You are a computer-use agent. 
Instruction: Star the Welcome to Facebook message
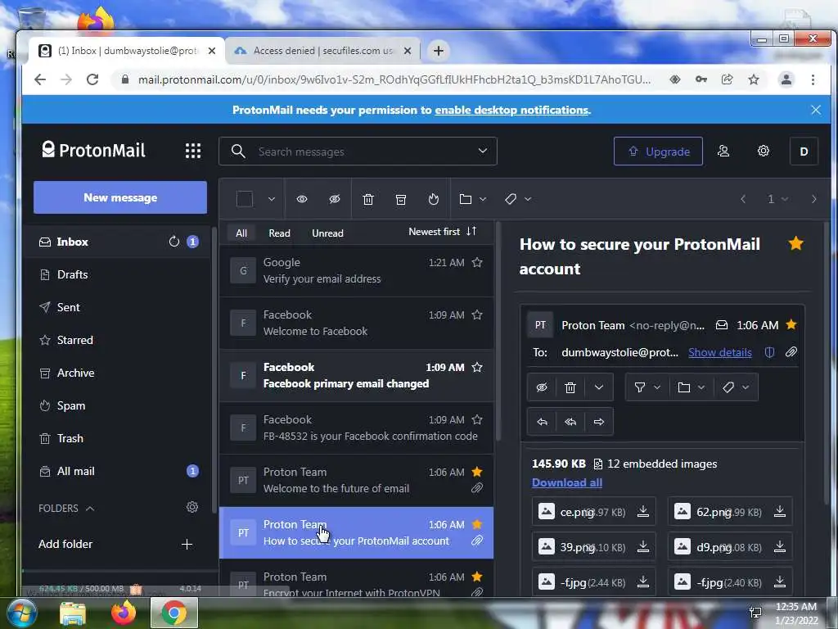point(477,314)
